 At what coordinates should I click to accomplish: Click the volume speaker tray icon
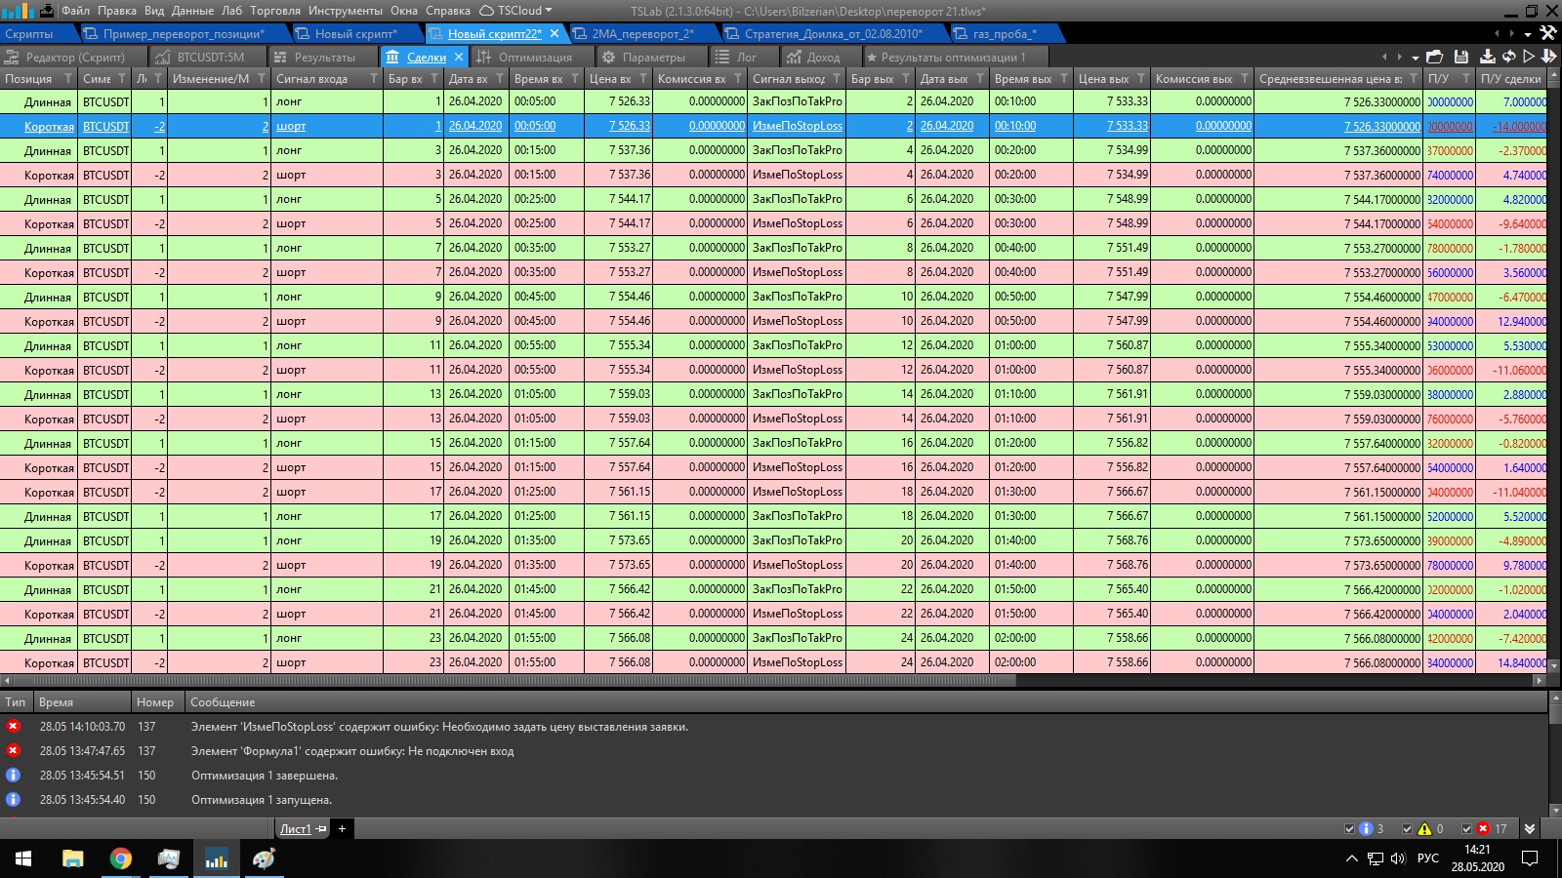1397,858
